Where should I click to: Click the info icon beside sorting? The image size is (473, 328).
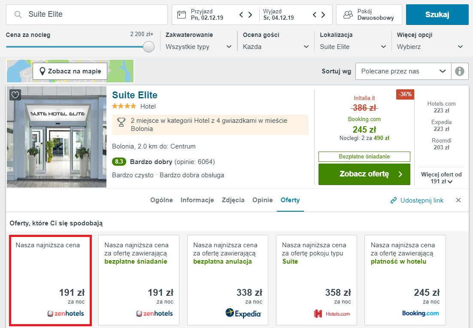pyautogui.click(x=460, y=71)
